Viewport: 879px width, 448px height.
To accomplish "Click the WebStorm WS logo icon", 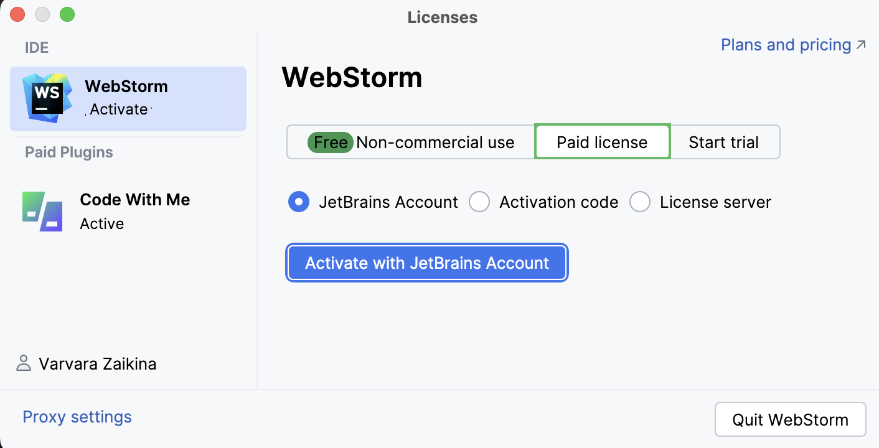I will (x=45, y=97).
